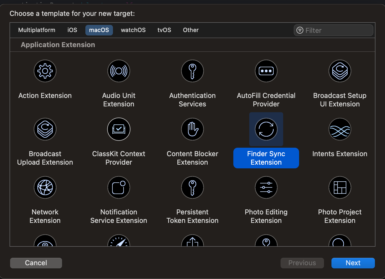The width and height of the screenshot is (385, 279).
Task: Choose the Photo Project Extension grid icon
Action: point(340,187)
